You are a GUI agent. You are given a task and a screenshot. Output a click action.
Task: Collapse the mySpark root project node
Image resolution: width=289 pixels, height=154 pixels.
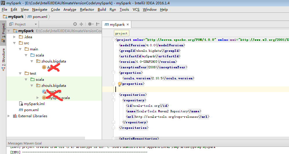click(x=8, y=31)
